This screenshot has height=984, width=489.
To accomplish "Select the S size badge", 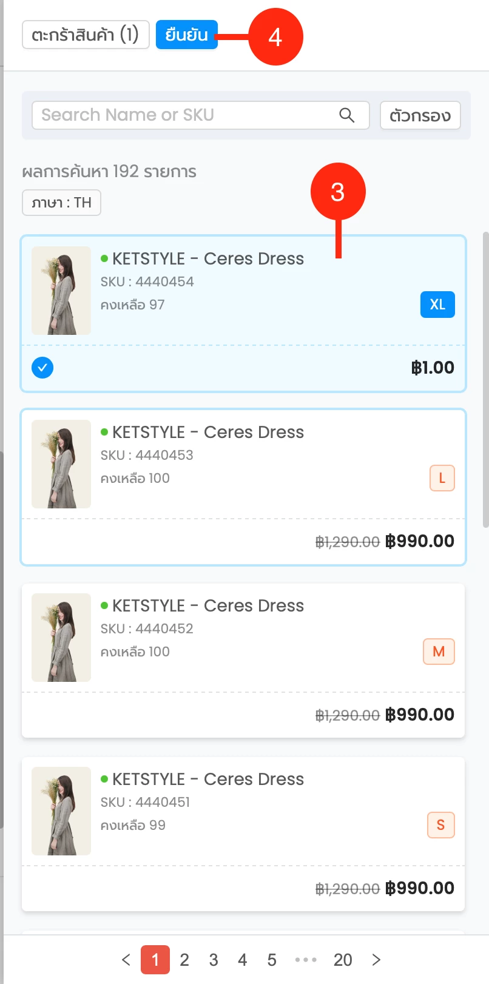I will 441,825.
